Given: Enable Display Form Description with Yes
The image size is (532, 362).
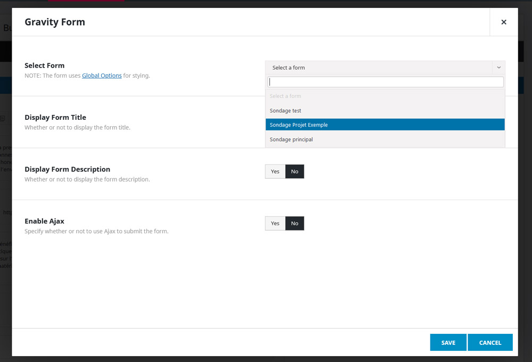Looking at the screenshot, I should tap(275, 171).
